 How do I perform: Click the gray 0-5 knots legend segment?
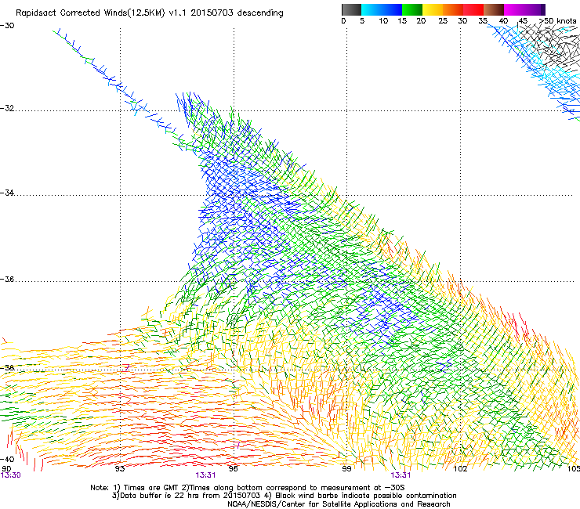pyautogui.click(x=351, y=9)
